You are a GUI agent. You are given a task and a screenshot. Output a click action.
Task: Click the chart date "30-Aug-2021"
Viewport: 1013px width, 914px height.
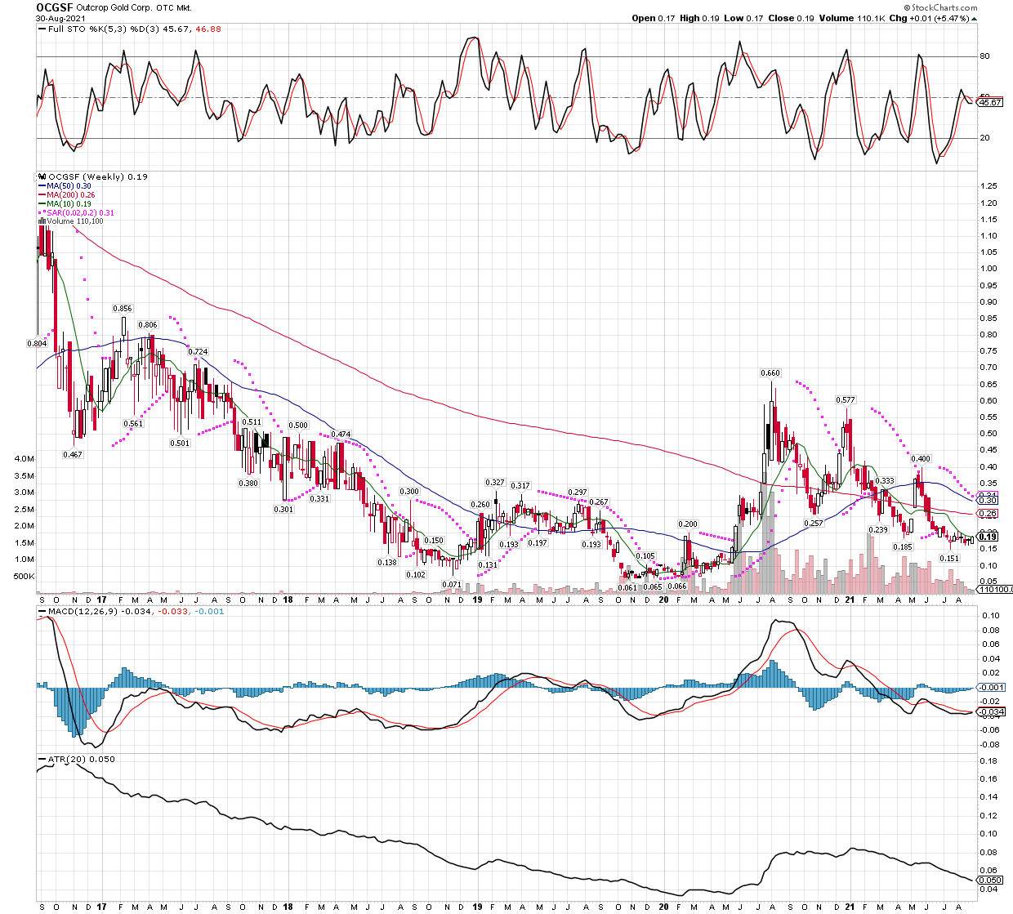click(62, 18)
